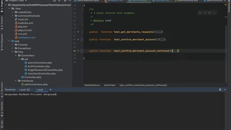Click the yellow warning indicator in the editor corner
This screenshot has height=130, width=231.
point(226,5)
